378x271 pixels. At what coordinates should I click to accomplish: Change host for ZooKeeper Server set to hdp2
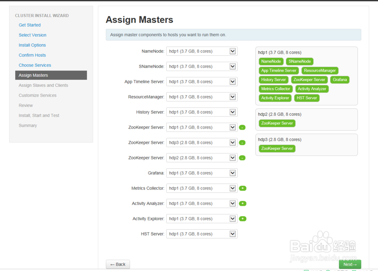202,158
